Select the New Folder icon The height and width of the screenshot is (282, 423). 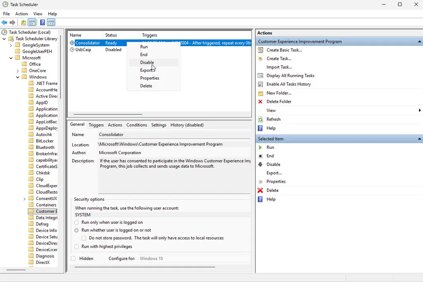point(261,93)
